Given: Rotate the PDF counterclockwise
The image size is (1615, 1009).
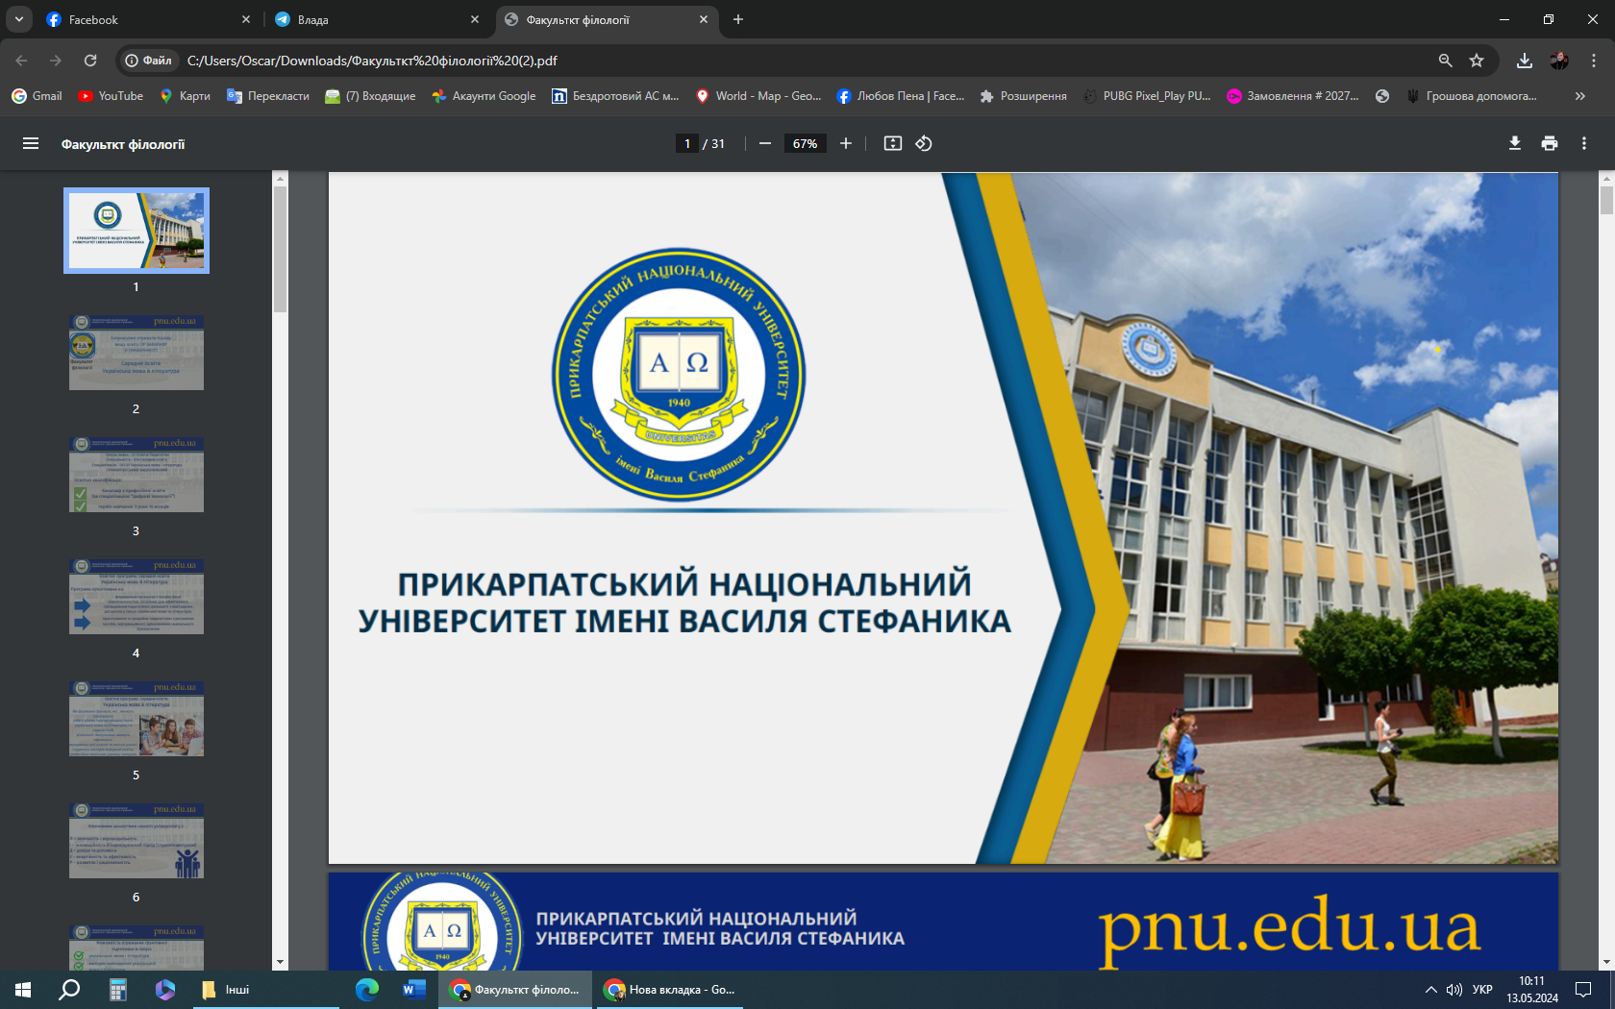Looking at the screenshot, I should pos(924,143).
